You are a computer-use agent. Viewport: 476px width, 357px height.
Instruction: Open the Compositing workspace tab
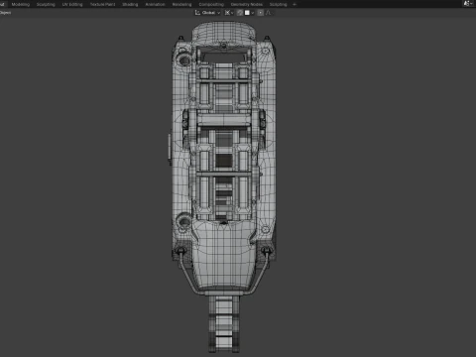(211, 4)
